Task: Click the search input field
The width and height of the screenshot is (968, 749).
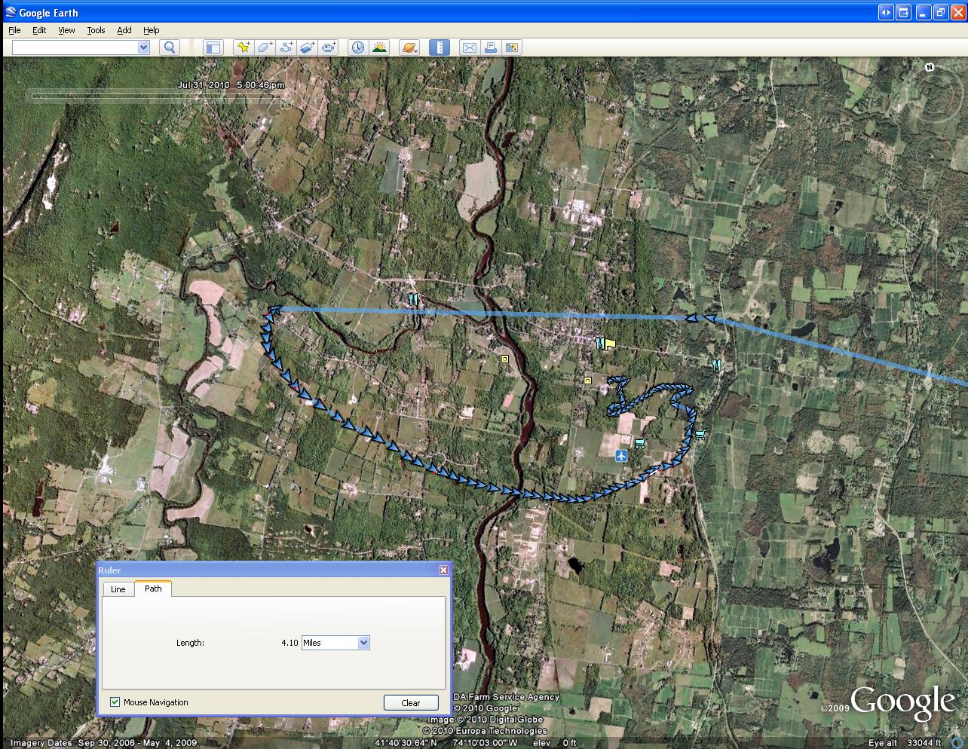Action: point(75,47)
